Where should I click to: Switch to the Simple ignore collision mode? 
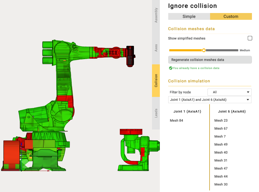pyautogui.click(x=189, y=16)
